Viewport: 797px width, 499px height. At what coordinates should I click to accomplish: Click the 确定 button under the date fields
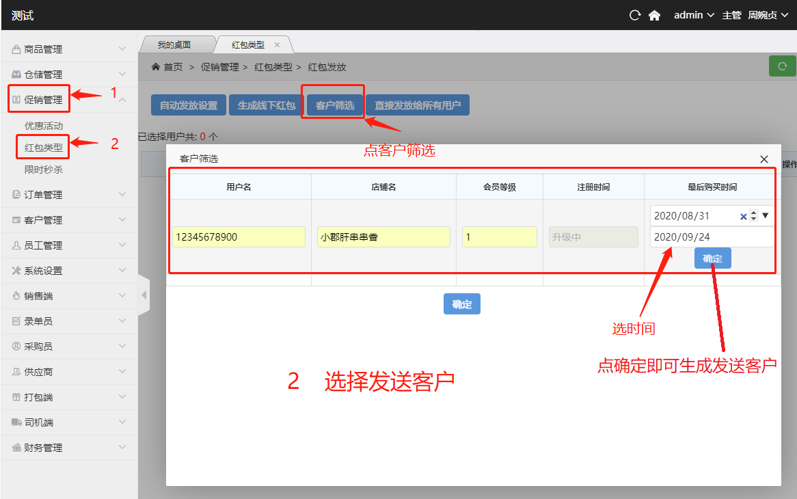tap(712, 258)
